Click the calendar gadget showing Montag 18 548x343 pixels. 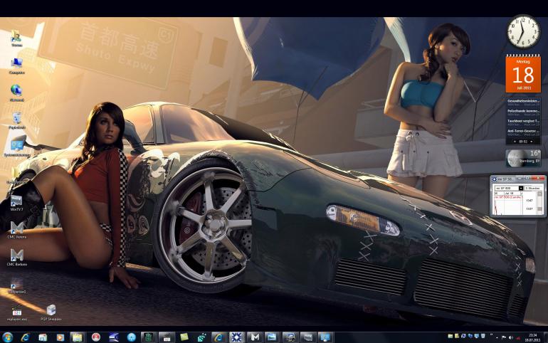(523, 74)
